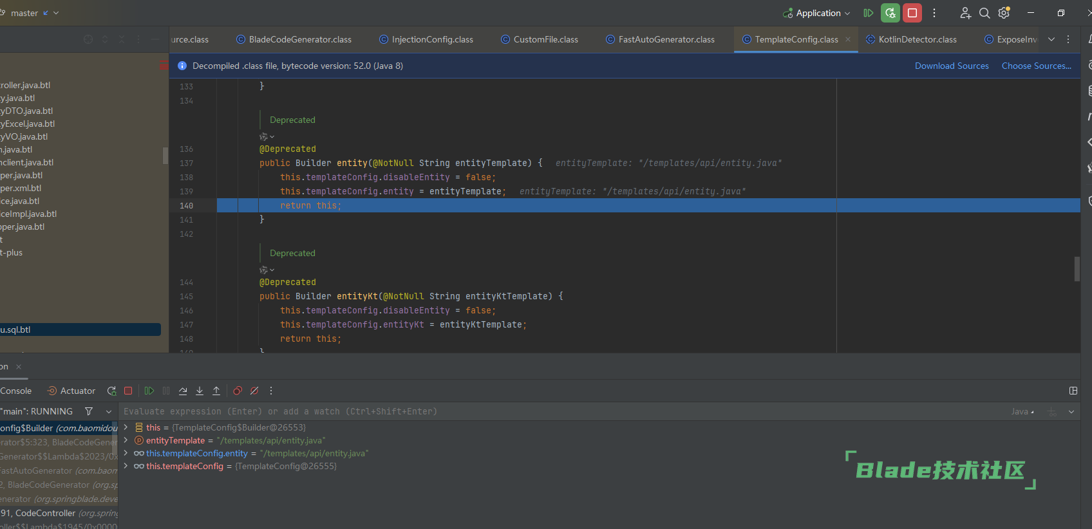
Task: Stop the running Application from the top toolbar
Action: pos(912,13)
